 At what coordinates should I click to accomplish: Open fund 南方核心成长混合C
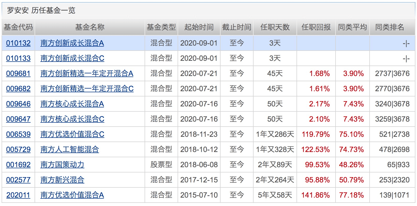click(72, 119)
